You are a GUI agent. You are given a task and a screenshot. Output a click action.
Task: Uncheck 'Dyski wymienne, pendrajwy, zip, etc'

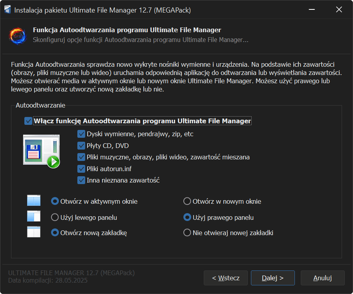(x=82, y=134)
